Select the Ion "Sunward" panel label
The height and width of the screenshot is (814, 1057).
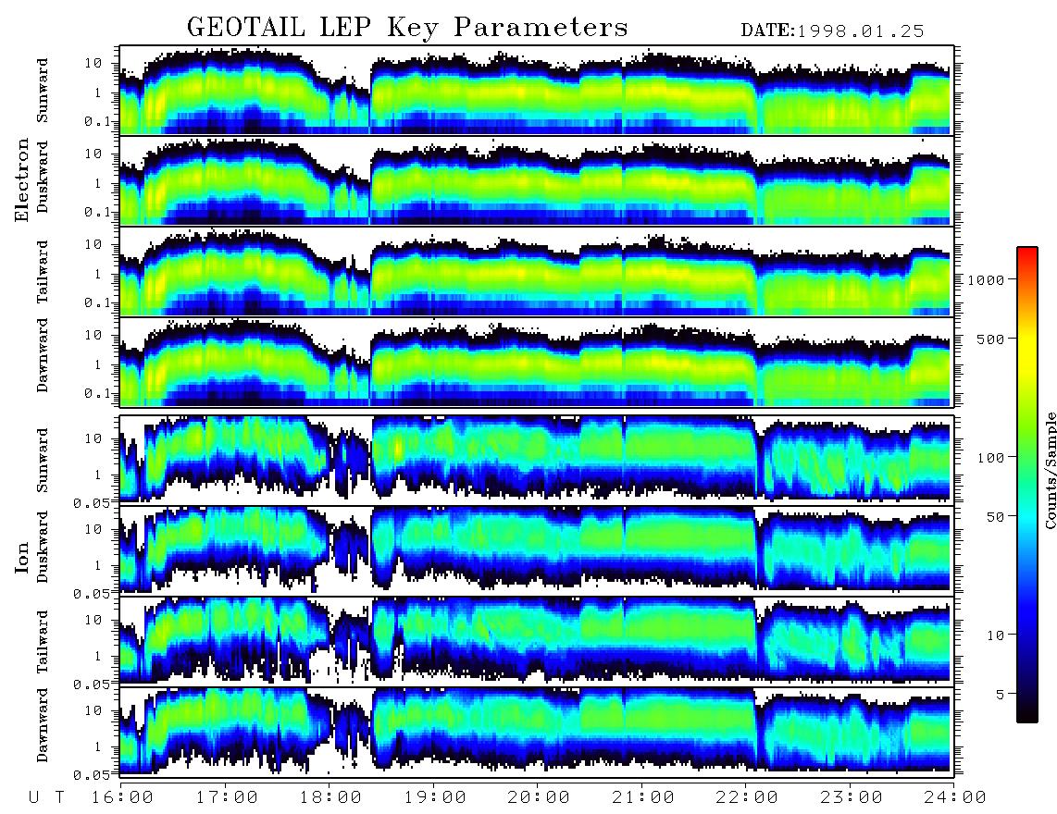tap(43, 460)
